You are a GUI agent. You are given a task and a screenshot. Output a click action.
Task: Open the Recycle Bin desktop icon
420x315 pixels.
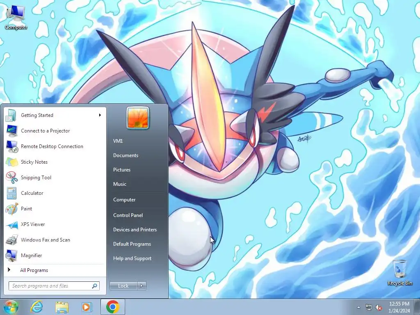click(x=399, y=272)
